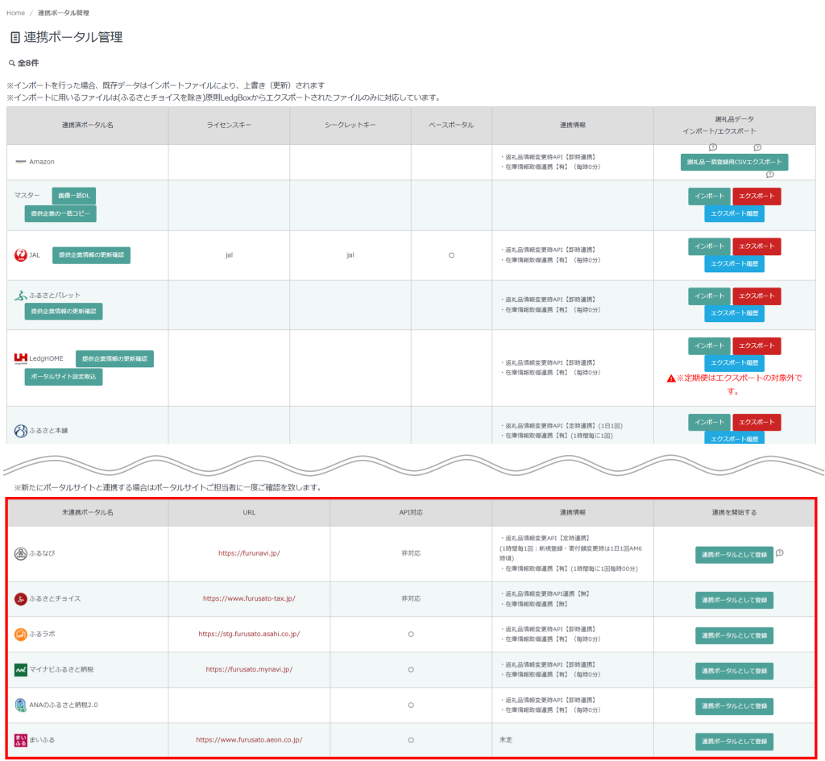The image size is (825, 761).
Task: Open the https://furunavi.jp/ link
Action: coord(249,553)
